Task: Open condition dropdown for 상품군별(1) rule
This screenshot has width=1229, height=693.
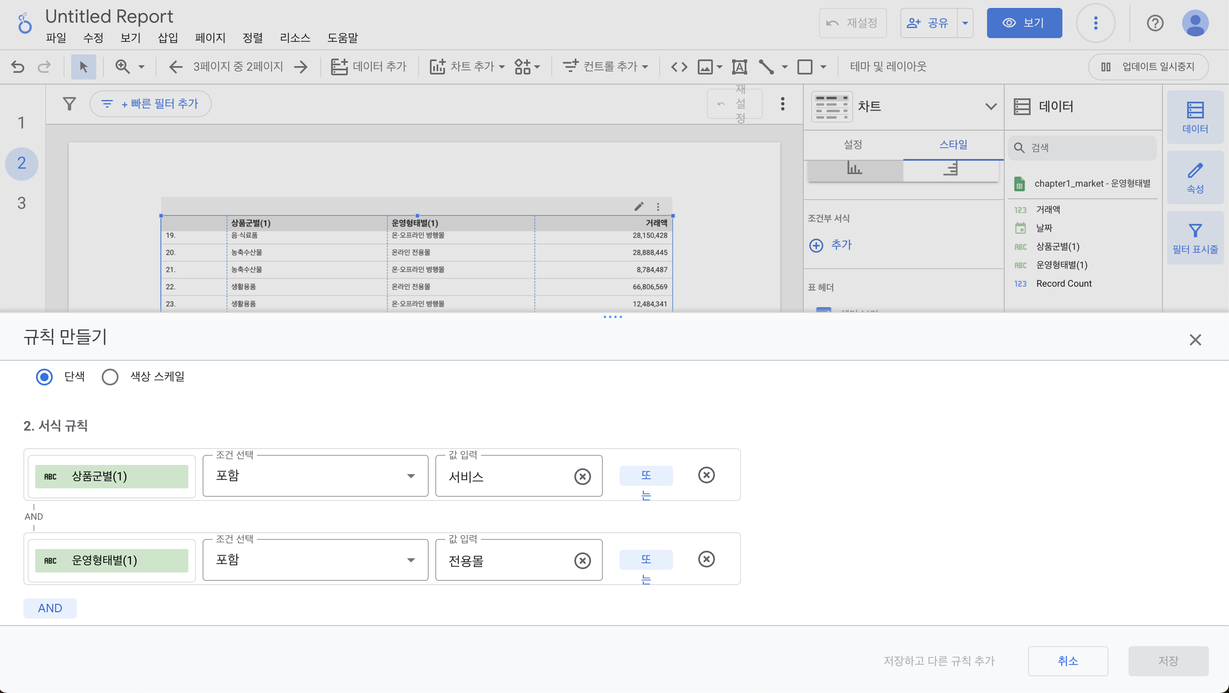Action: coord(315,476)
